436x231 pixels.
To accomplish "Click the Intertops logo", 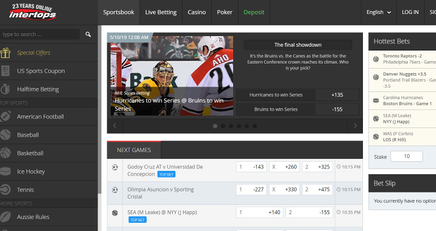I will [32, 12].
